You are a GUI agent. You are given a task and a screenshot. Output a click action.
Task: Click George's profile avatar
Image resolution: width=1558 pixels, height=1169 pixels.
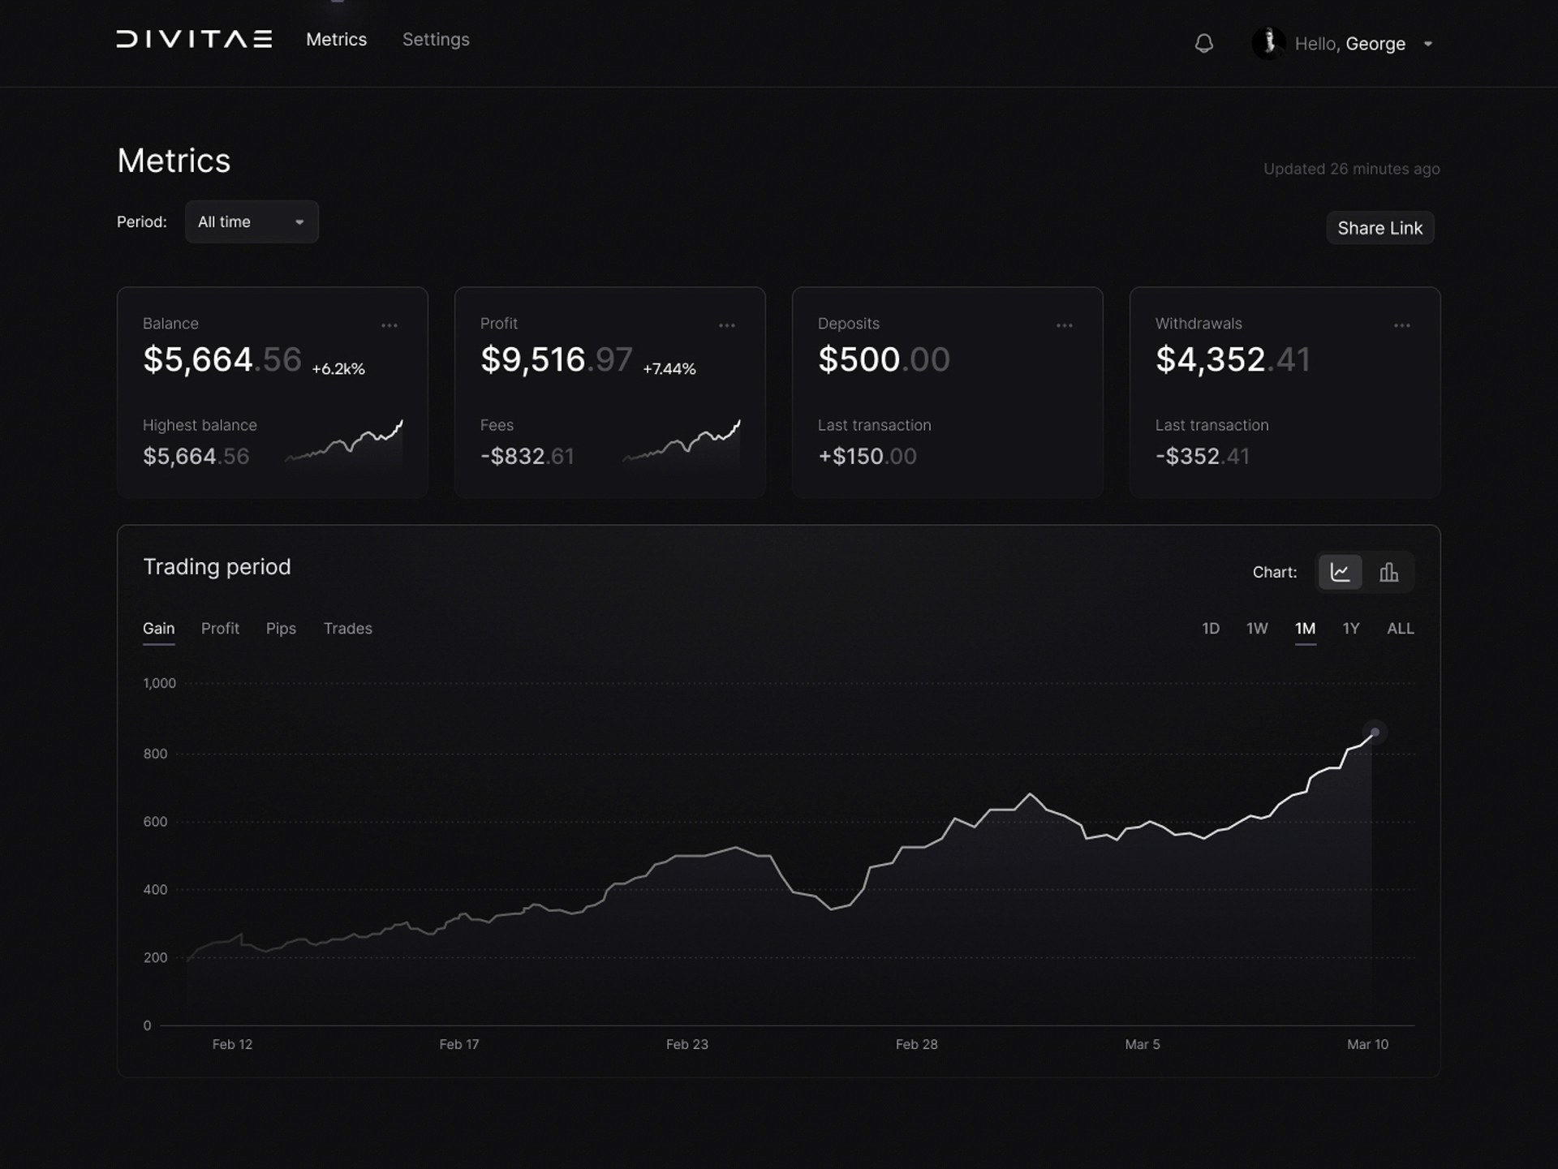click(x=1268, y=43)
